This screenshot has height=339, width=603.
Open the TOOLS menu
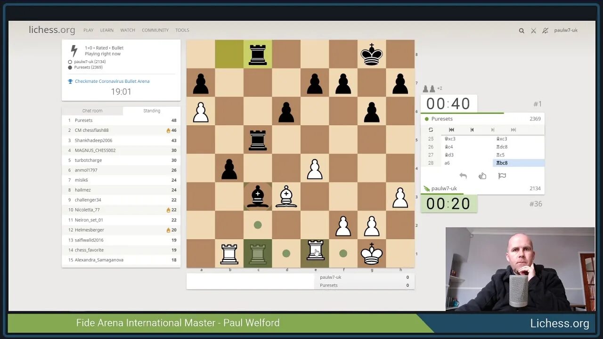[182, 30]
